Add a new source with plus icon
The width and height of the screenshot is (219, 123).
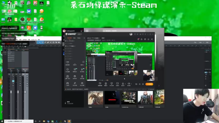point(84,38)
